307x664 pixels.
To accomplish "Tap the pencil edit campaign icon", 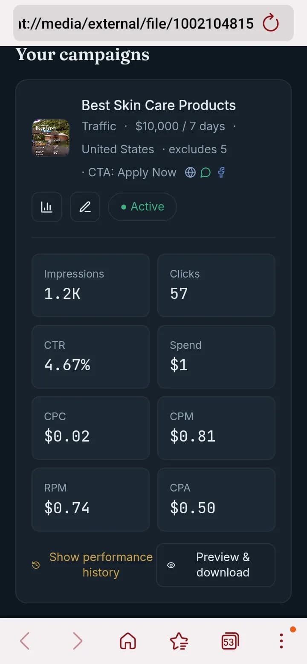I will point(85,207).
